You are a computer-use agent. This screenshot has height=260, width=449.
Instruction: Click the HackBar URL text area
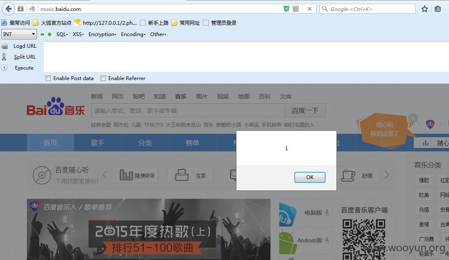coord(246,56)
